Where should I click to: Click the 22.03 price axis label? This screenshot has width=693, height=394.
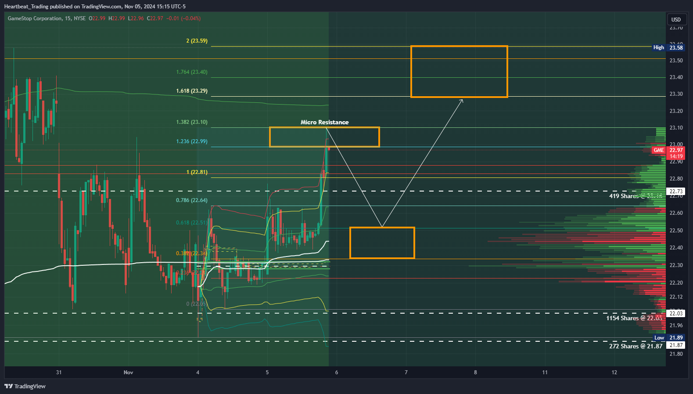coord(676,313)
